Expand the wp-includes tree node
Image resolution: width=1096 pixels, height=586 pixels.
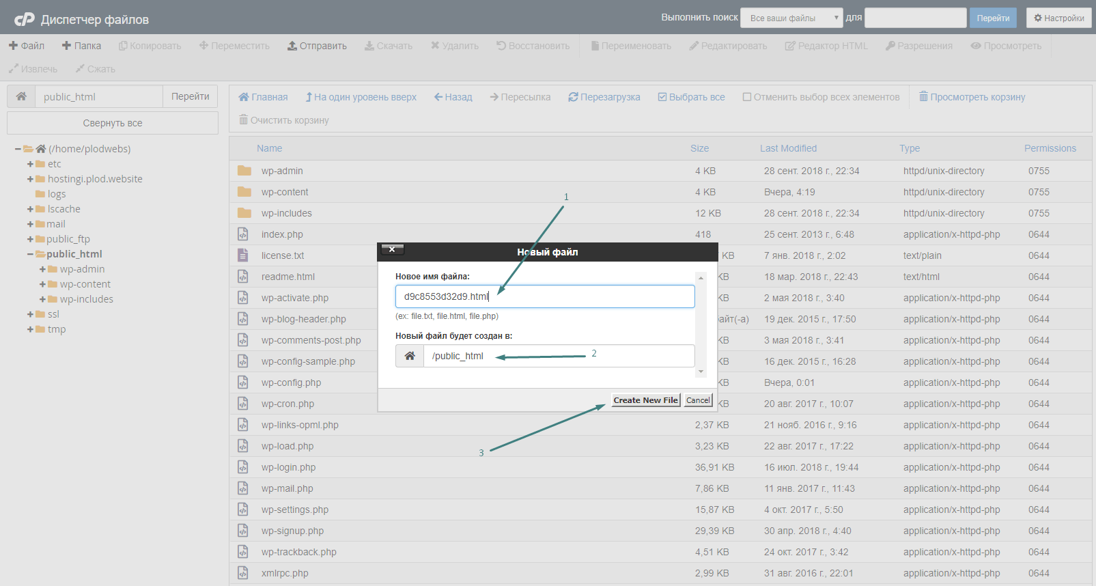[42, 299]
